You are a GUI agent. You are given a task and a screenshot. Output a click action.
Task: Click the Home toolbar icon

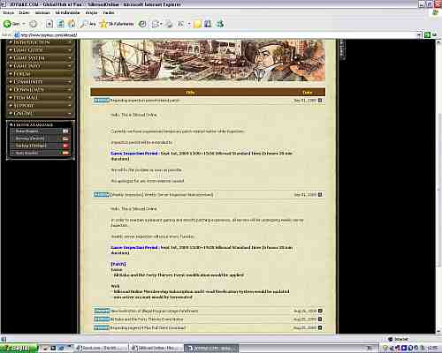pyautogui.click(x=72, y=24)
